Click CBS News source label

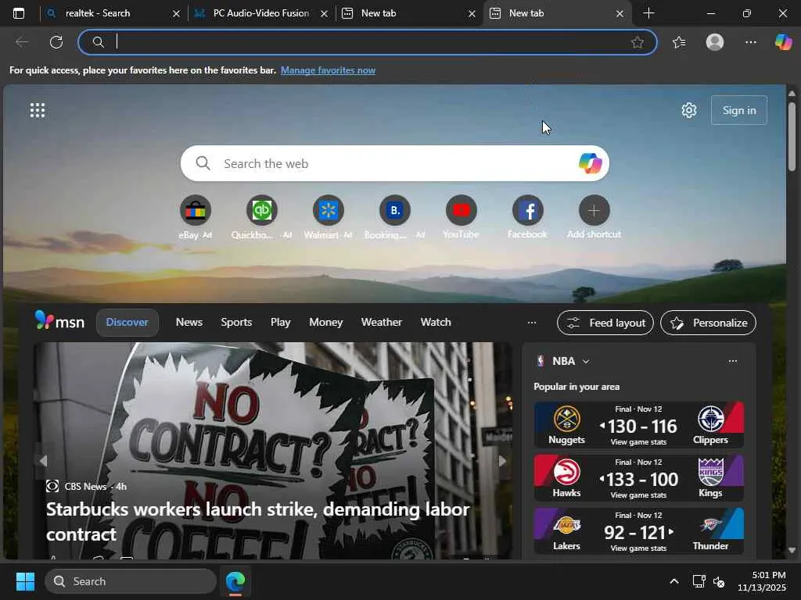coord(85,487)
